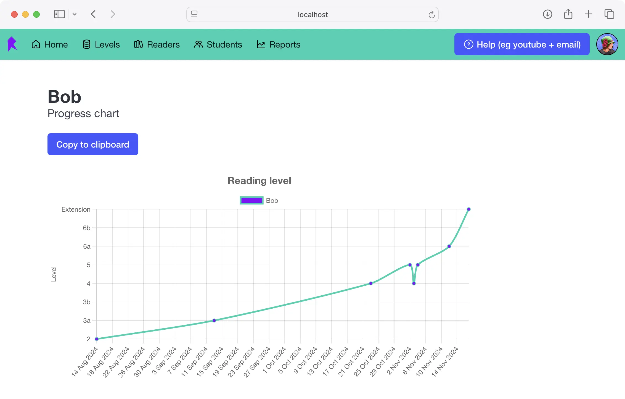Click the Reading level chart title

pos(259,181)
